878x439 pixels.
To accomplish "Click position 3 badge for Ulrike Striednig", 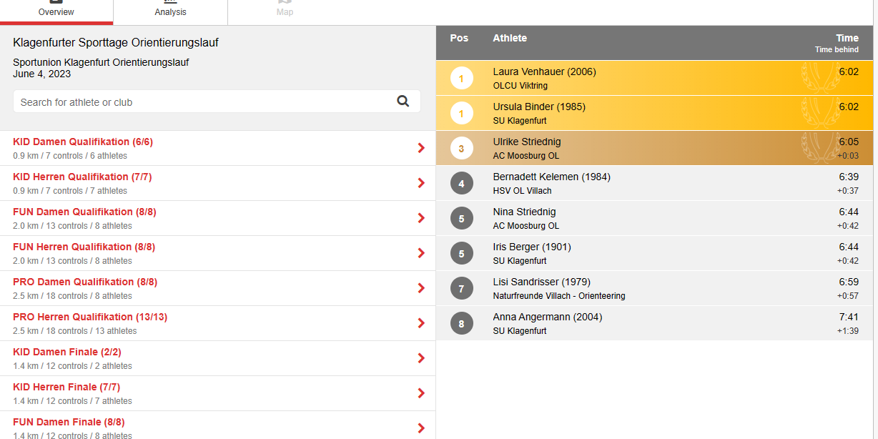I will pos(461,148).
